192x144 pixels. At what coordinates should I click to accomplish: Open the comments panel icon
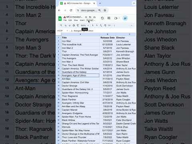point(109,18)
